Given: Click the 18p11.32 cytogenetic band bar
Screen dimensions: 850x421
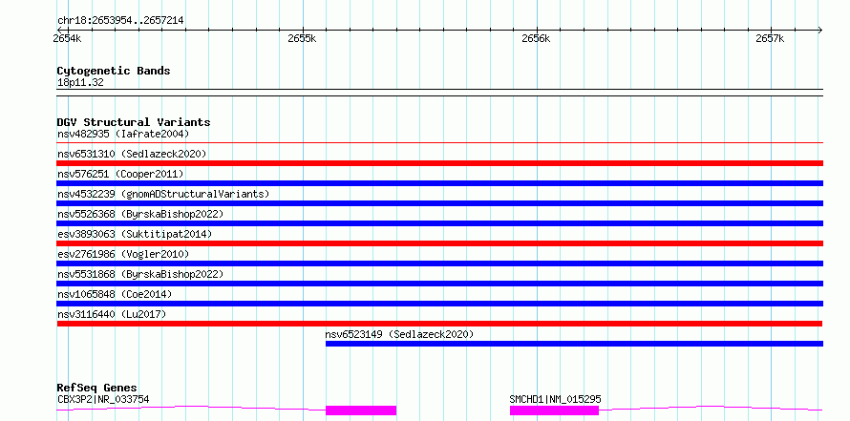Looking at the screenshot, I should tap(439, 93).
